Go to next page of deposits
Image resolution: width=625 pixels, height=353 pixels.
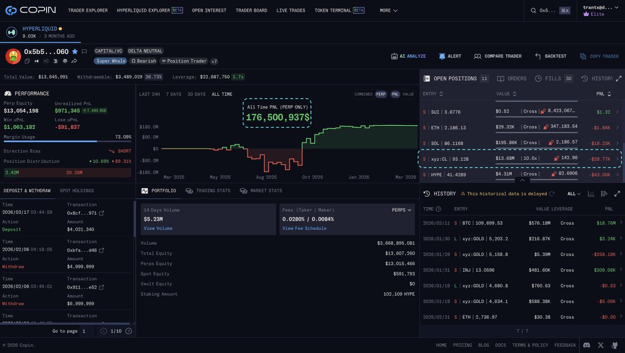[129, 331]
